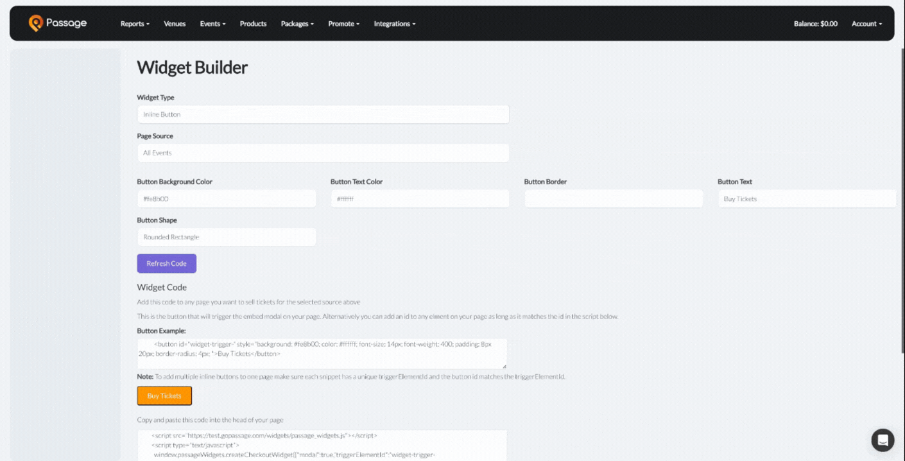
Task: Open the chat support bubble icon
Action: point(883,440)
